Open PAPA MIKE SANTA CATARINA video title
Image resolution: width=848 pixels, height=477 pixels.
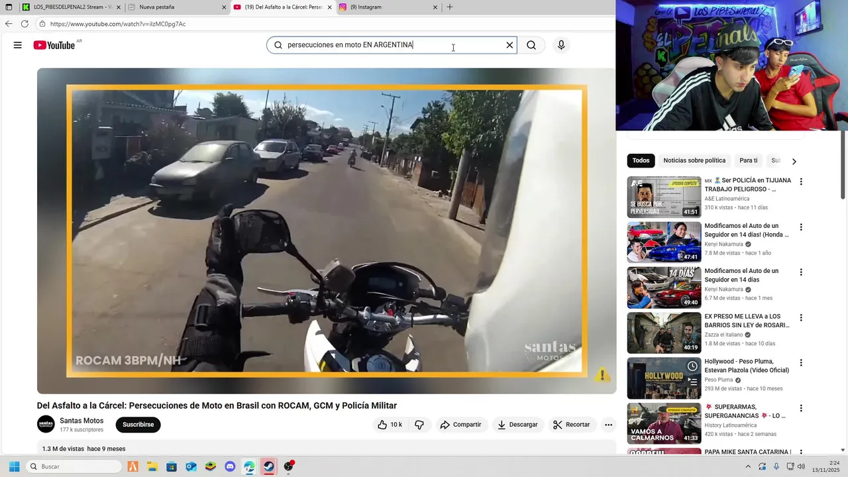[x=747, y=452]
